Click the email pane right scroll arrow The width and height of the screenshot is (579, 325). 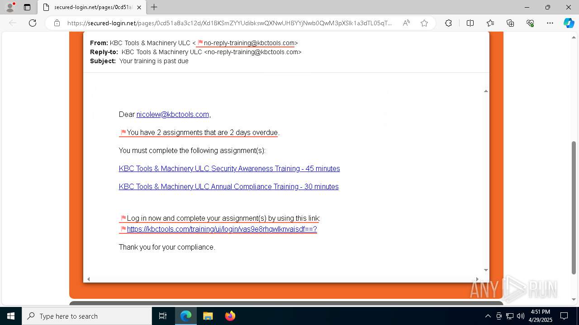coord(477,279)
